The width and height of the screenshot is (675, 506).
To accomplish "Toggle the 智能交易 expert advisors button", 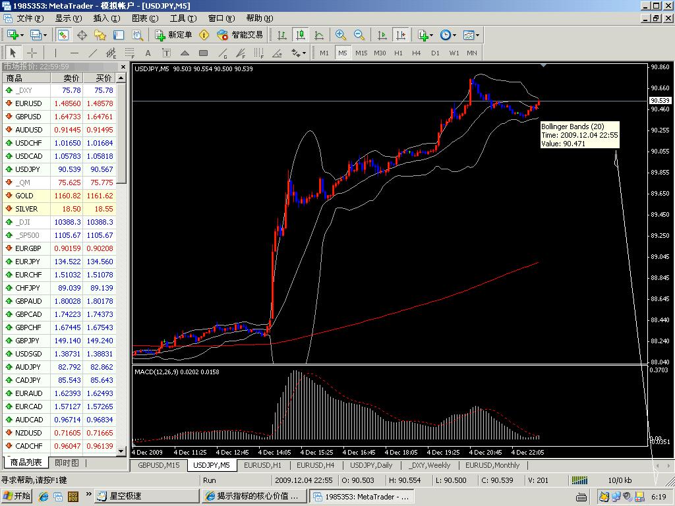I will [240, 35].
